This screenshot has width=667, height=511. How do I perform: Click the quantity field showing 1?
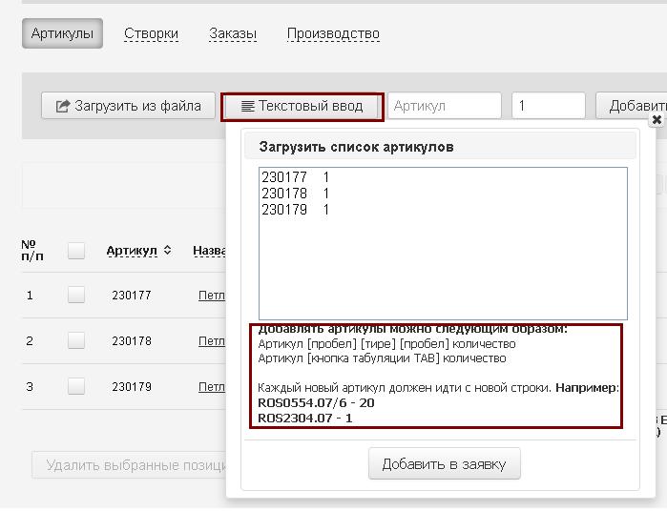[x=548, y=106]
